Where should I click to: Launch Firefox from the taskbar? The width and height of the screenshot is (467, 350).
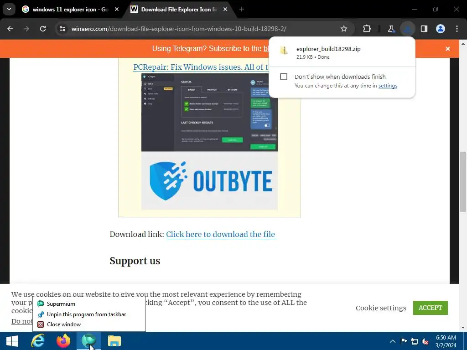pyautogui.click(x=63, y=341)
